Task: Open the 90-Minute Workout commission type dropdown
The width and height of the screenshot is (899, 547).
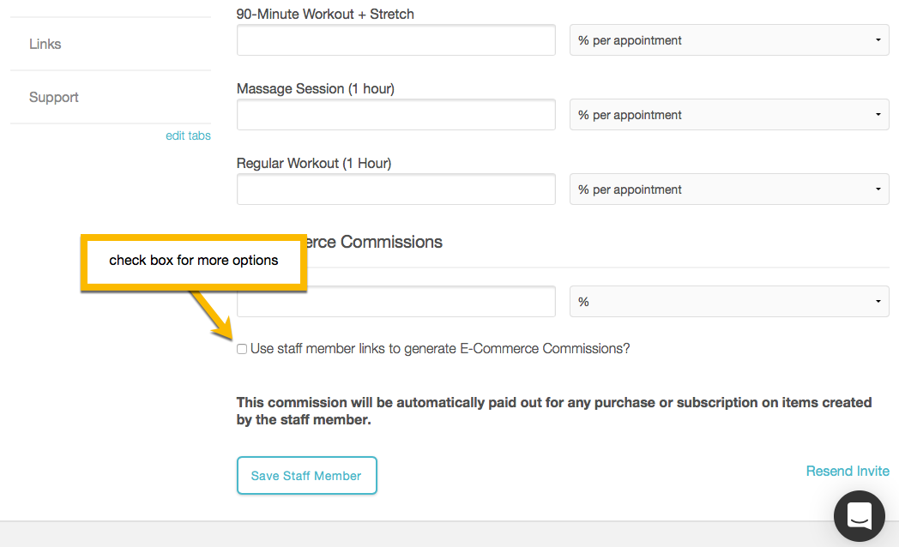Action: [x=729, y=40]
